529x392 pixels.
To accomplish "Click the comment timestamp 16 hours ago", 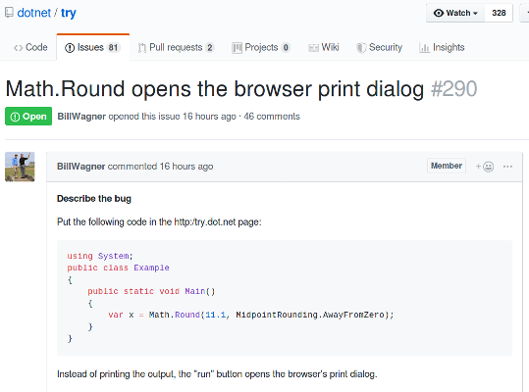I will pos(186,167).
